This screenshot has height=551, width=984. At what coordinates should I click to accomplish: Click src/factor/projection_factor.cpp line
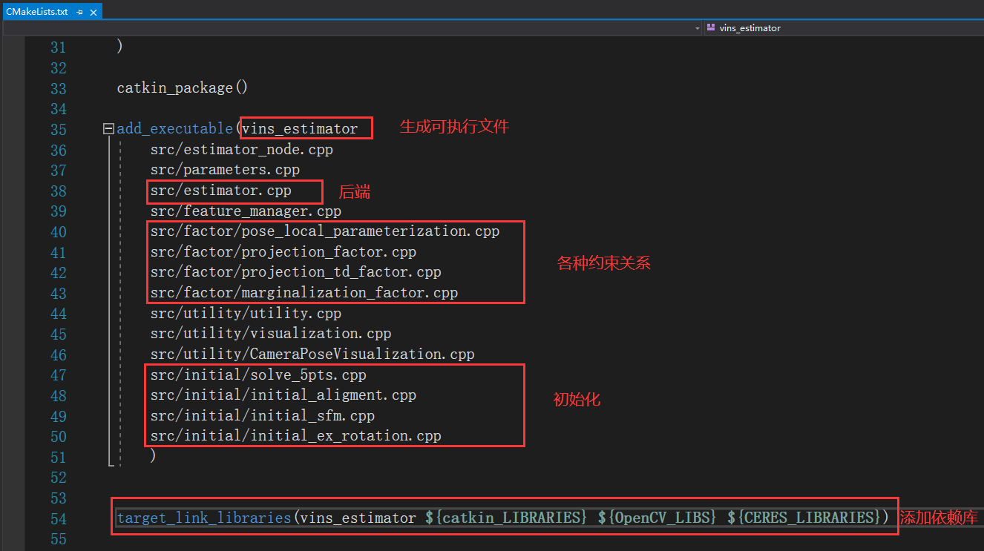283,252
